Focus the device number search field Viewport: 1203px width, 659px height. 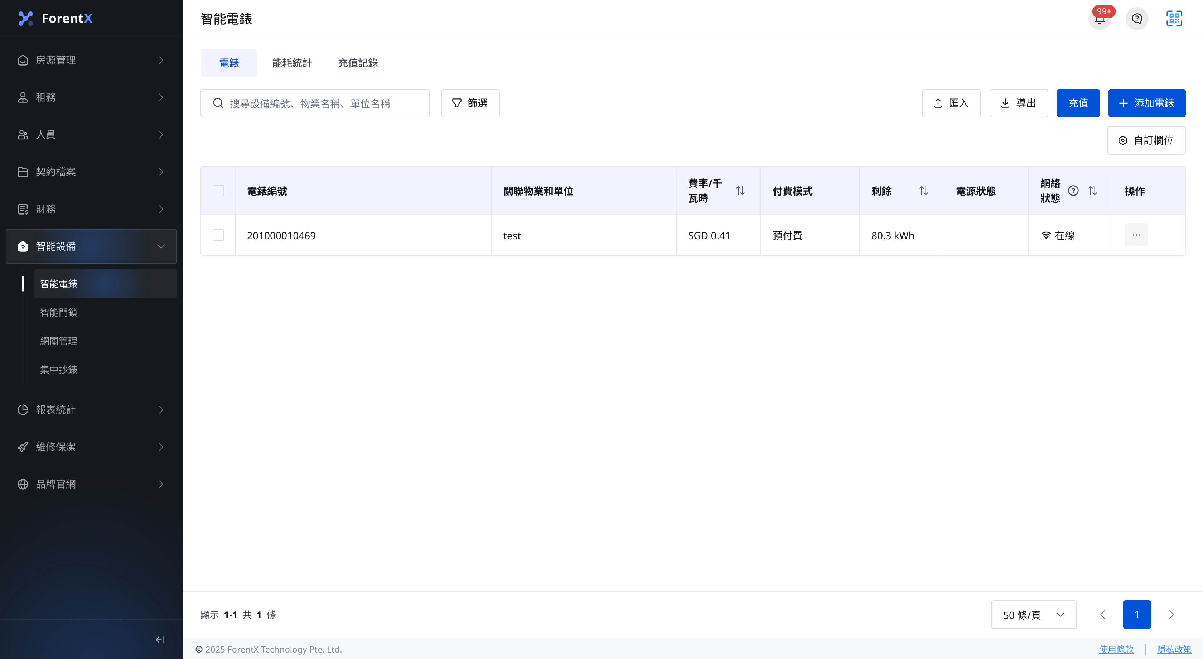tap(315, 103)
